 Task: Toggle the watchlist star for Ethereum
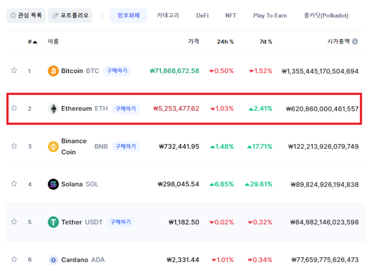14,108
